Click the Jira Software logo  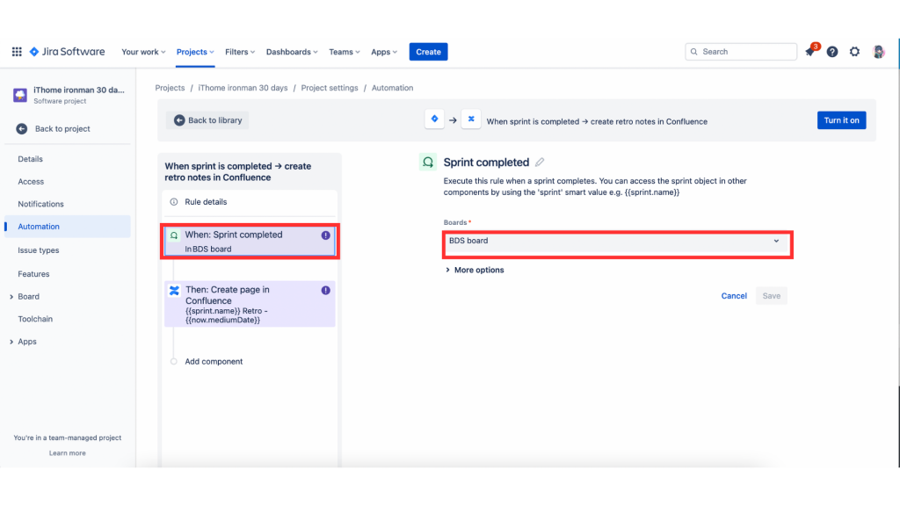coord(67,52)
